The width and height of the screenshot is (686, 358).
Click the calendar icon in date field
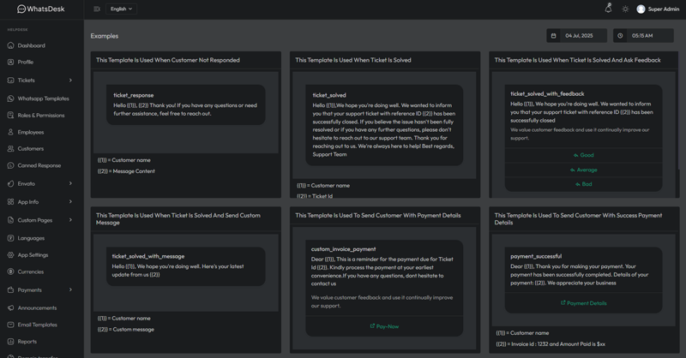[x=554, y=36]
